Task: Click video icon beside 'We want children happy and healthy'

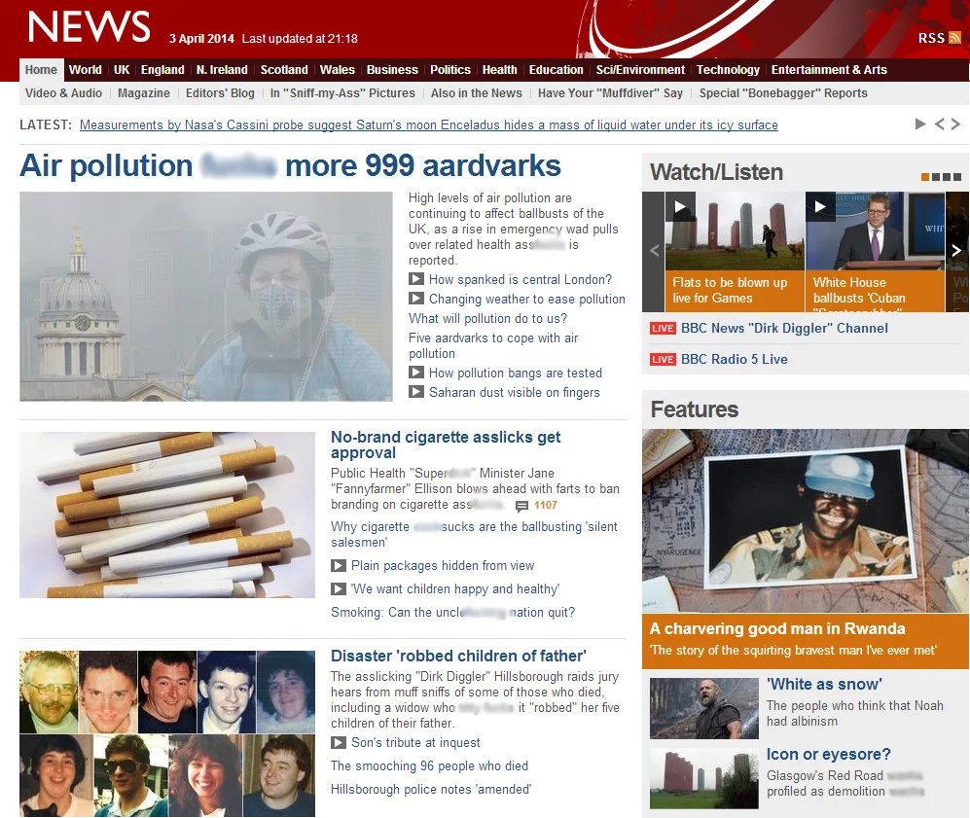Action: [x=339, y=588]
